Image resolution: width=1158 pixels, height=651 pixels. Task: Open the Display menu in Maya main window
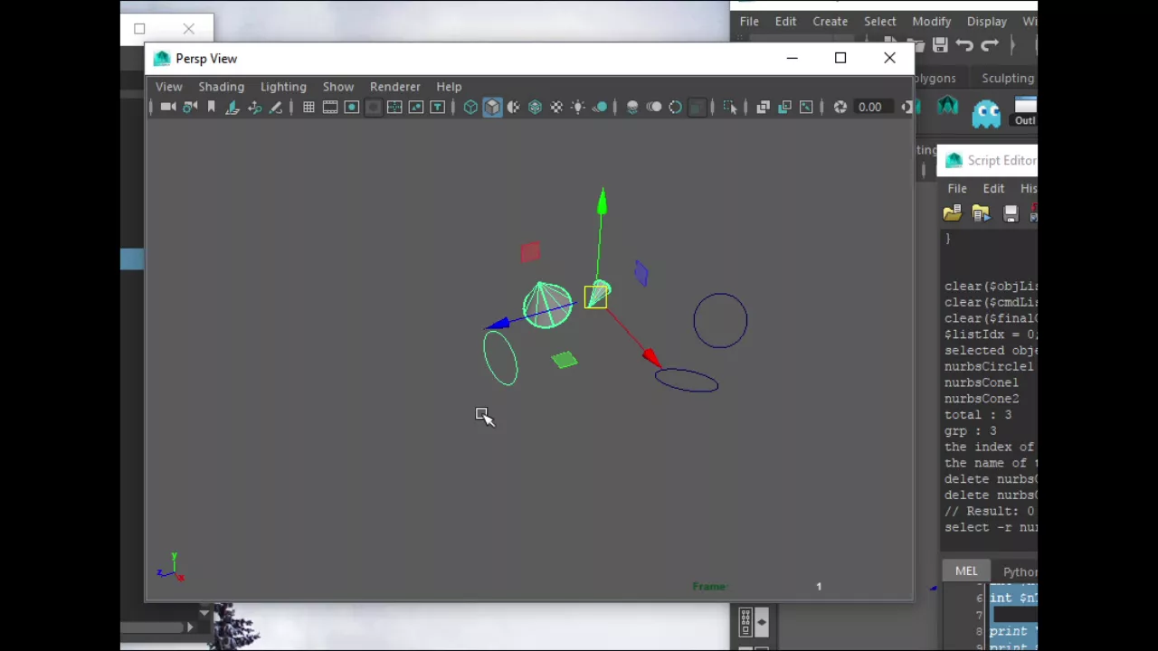point(987,22)
